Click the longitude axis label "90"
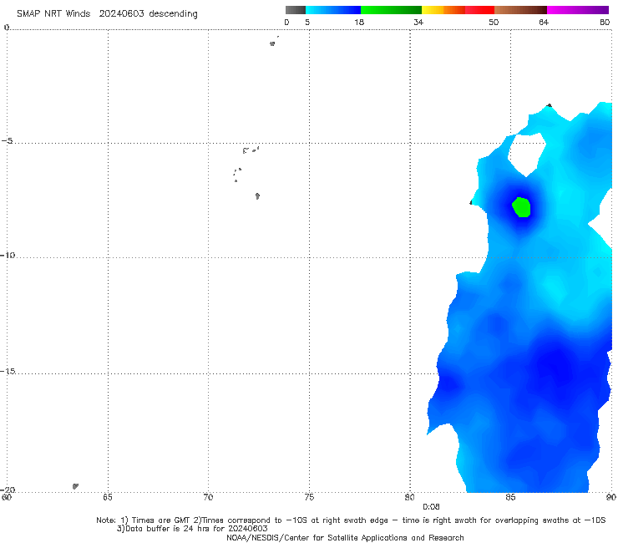Viewport: 618px width, 543px height. coord(611,497)
